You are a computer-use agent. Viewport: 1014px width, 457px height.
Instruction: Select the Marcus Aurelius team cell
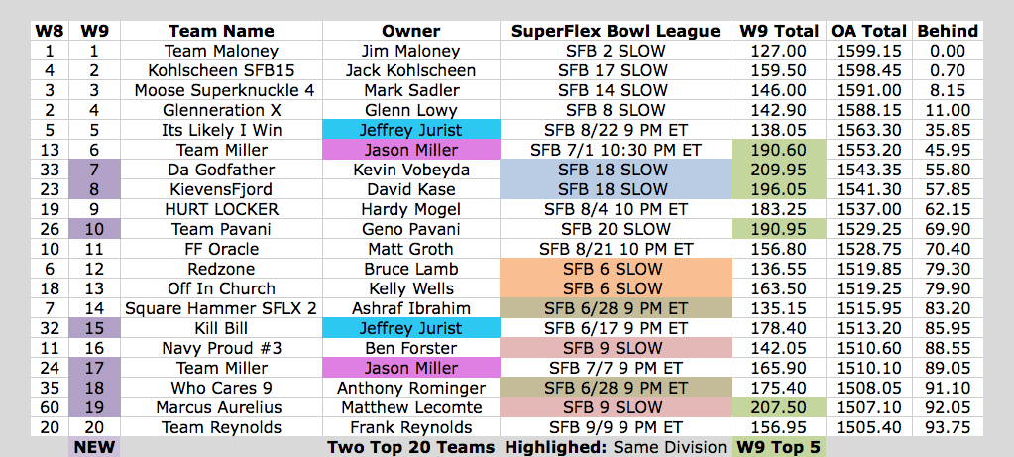[221, 407]
